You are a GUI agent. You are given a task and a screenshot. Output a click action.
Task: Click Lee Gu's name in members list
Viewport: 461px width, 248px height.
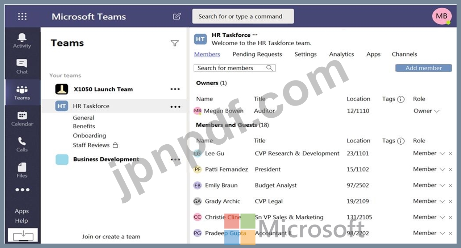[215, 153]
